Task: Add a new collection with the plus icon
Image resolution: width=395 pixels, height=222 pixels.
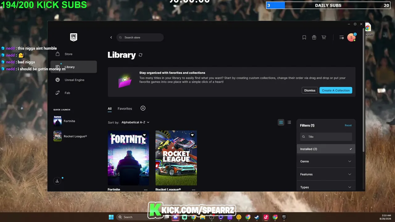Action: click(x=143, y=108)
